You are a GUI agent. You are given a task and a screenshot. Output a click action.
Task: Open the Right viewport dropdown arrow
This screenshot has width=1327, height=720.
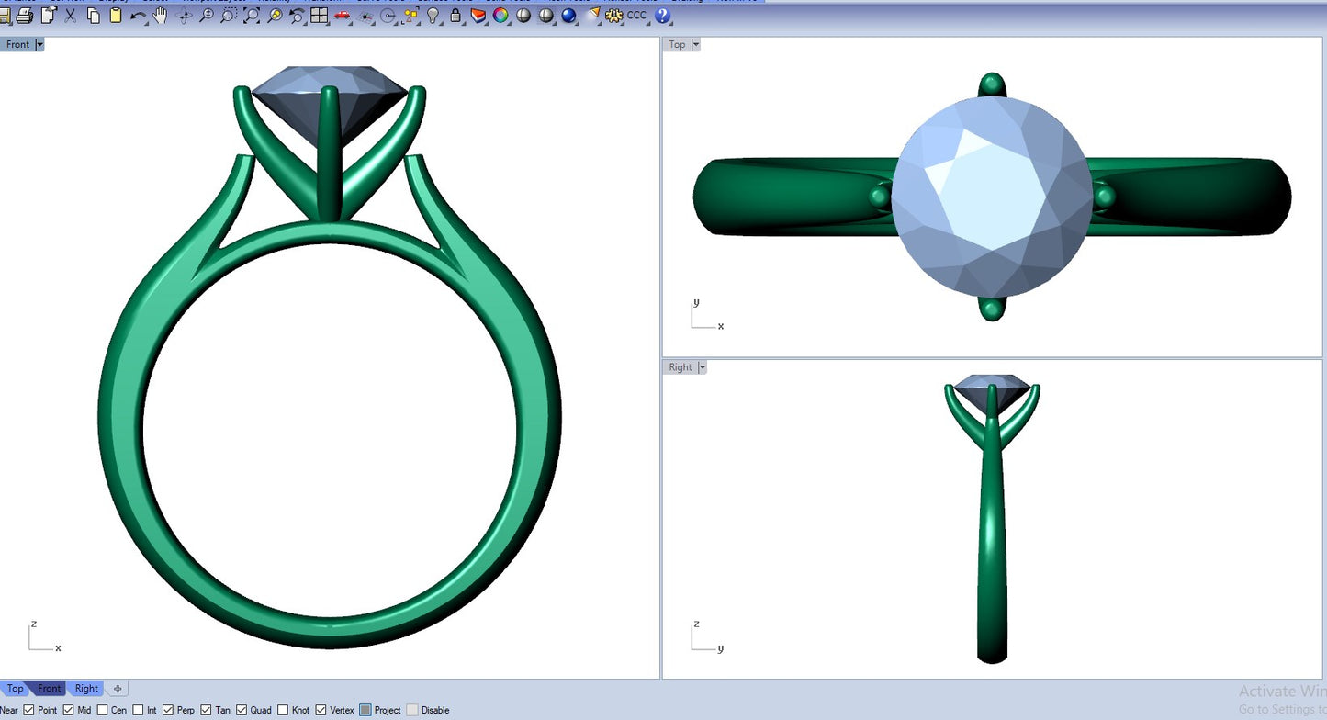click(x=703, y=367)
